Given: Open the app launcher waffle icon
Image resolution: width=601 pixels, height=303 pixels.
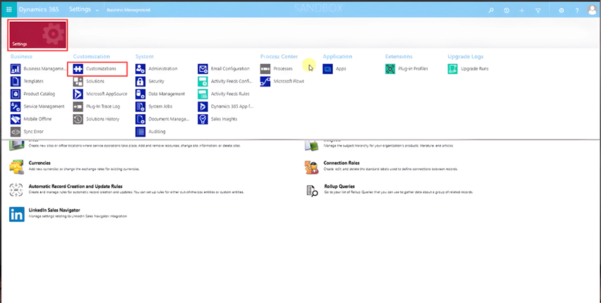Looking at the screenshot, I should coord(9,10).
